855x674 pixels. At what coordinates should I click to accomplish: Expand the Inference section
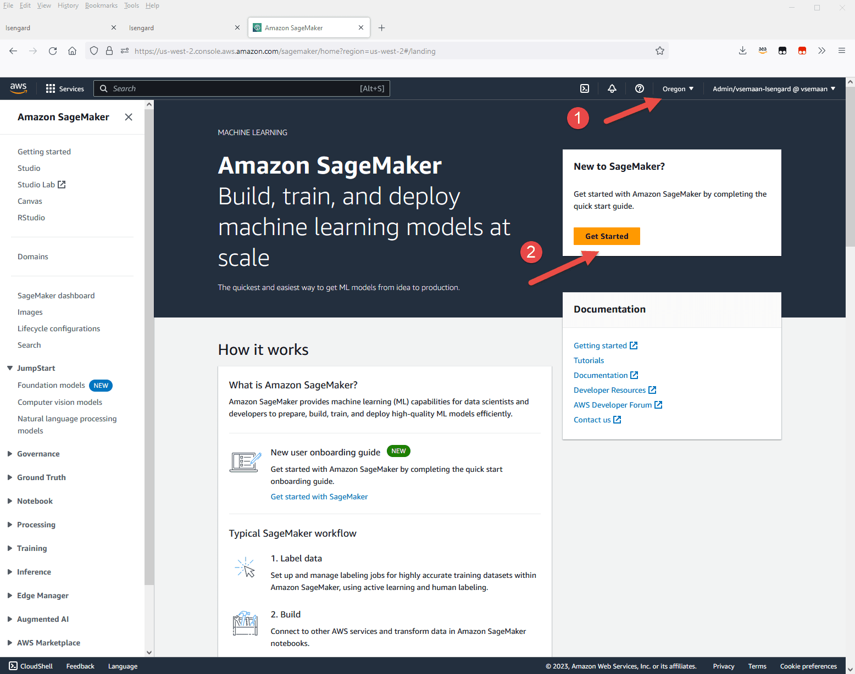click(x=9, y=572)
